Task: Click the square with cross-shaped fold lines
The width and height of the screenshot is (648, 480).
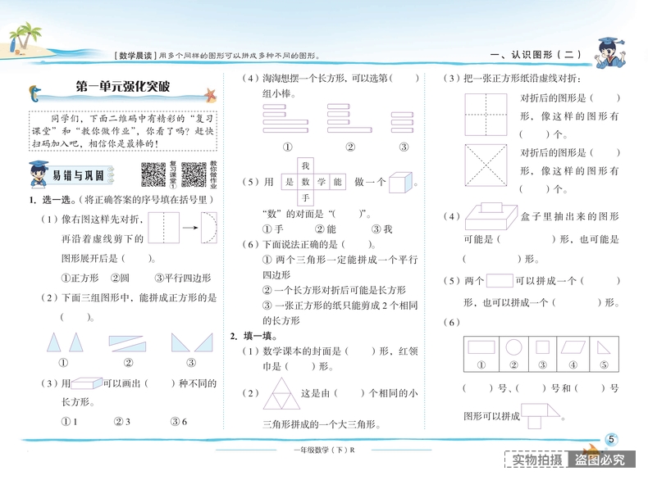Action: point(486,115)
